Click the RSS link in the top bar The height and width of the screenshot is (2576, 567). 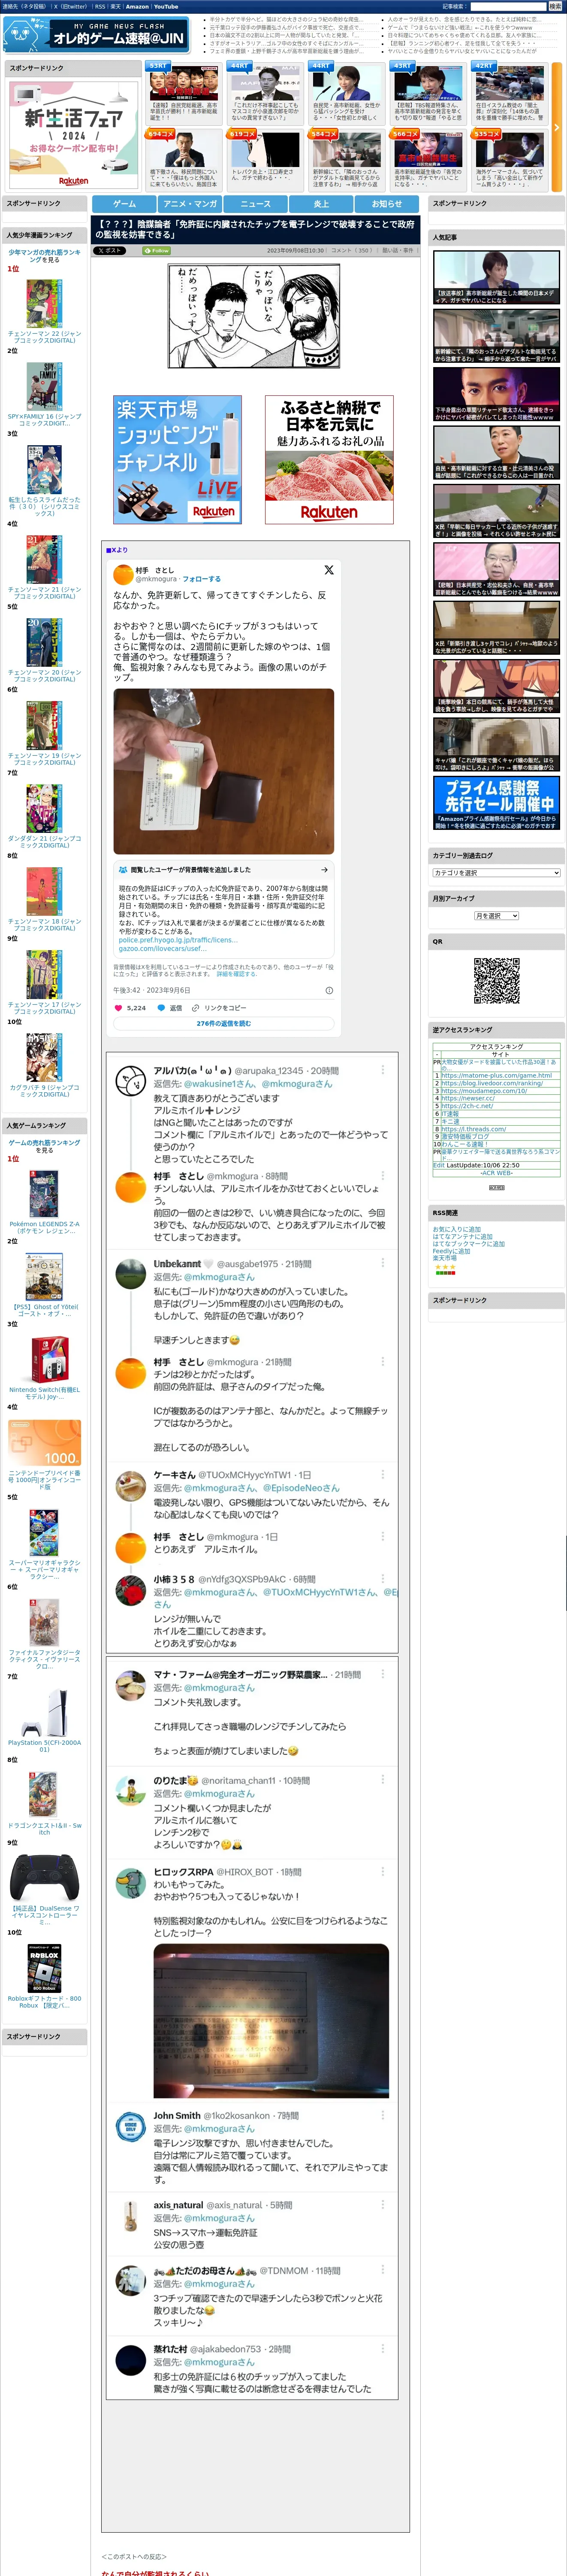point(100,7)
